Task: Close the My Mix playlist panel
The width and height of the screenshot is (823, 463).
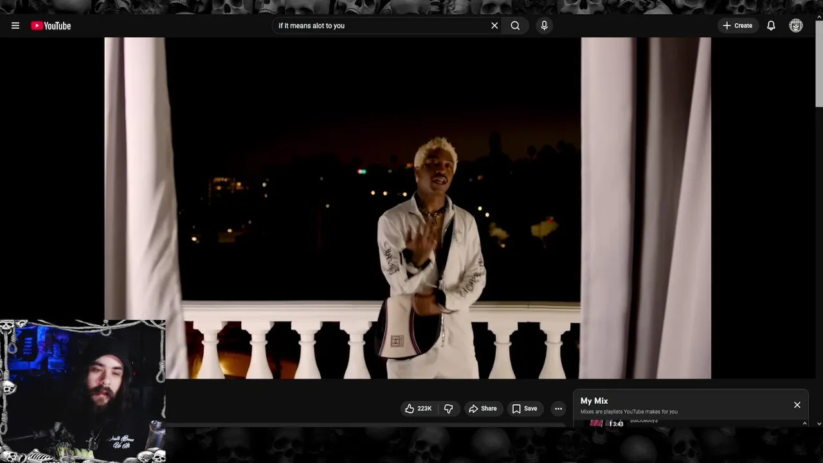Action: [x=797, y=405]
